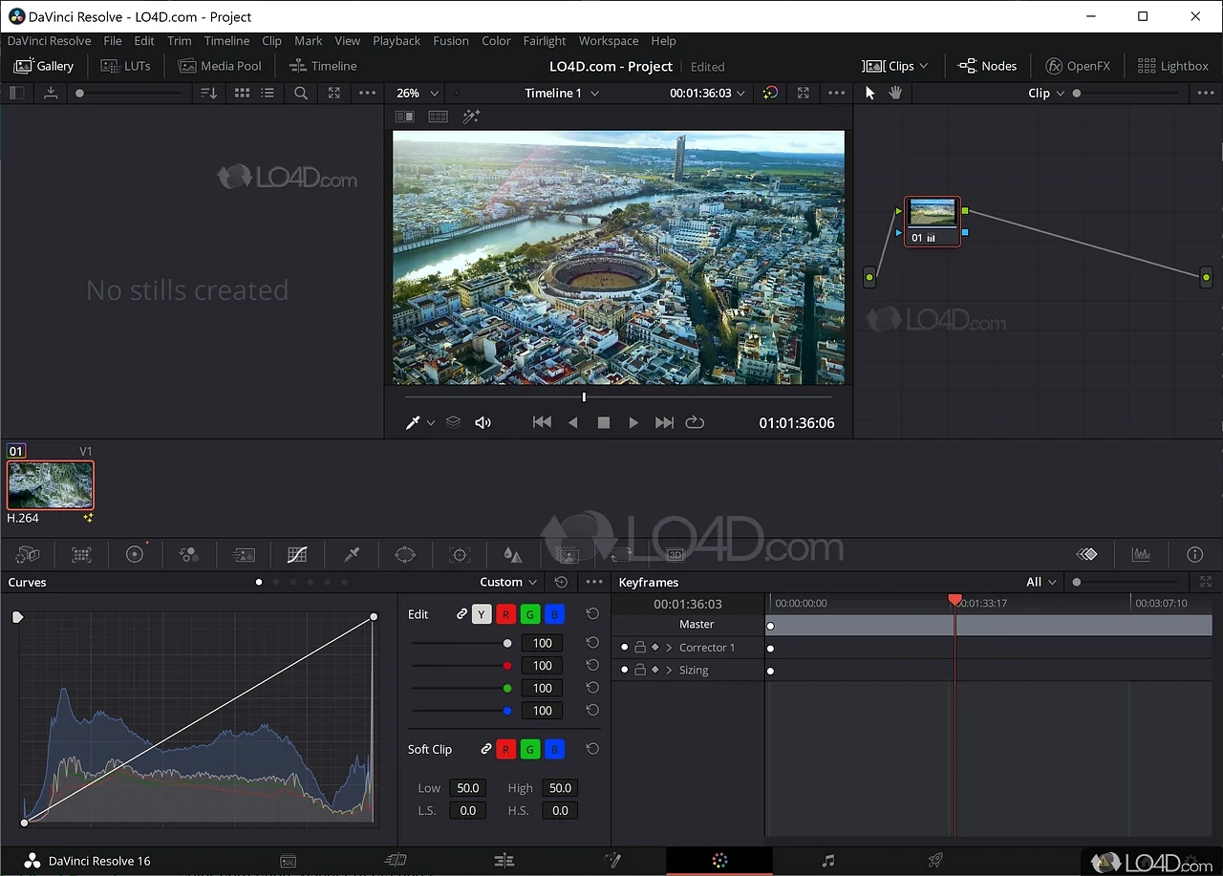Image resolution: width=1223 pixels, height=876 pixels.
Task: Click the Scopes icon
Action: (x=1141, y=555)
